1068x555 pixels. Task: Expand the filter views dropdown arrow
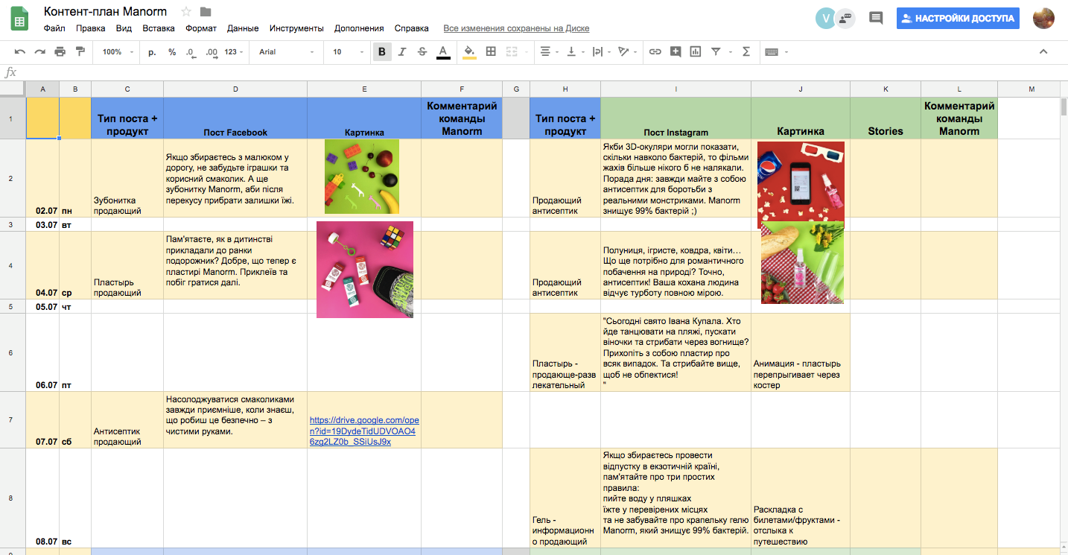pyautogui.click(x=730, y=52)
